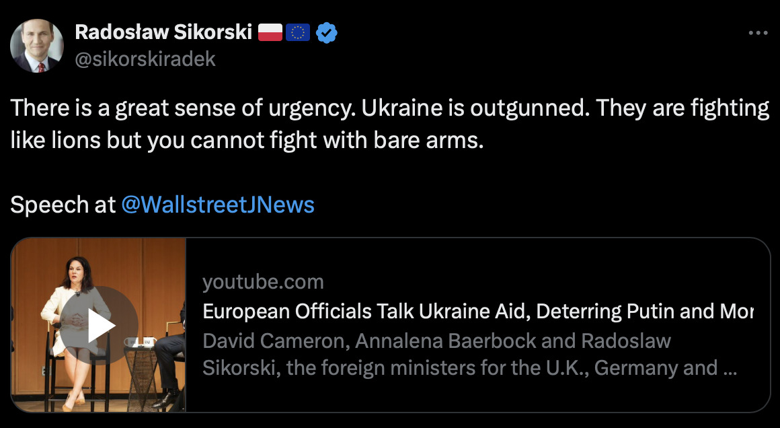This screenshot has height=428, width=780.
Task: Click the @sikorskiradek handle
Action: click(145, 59)
